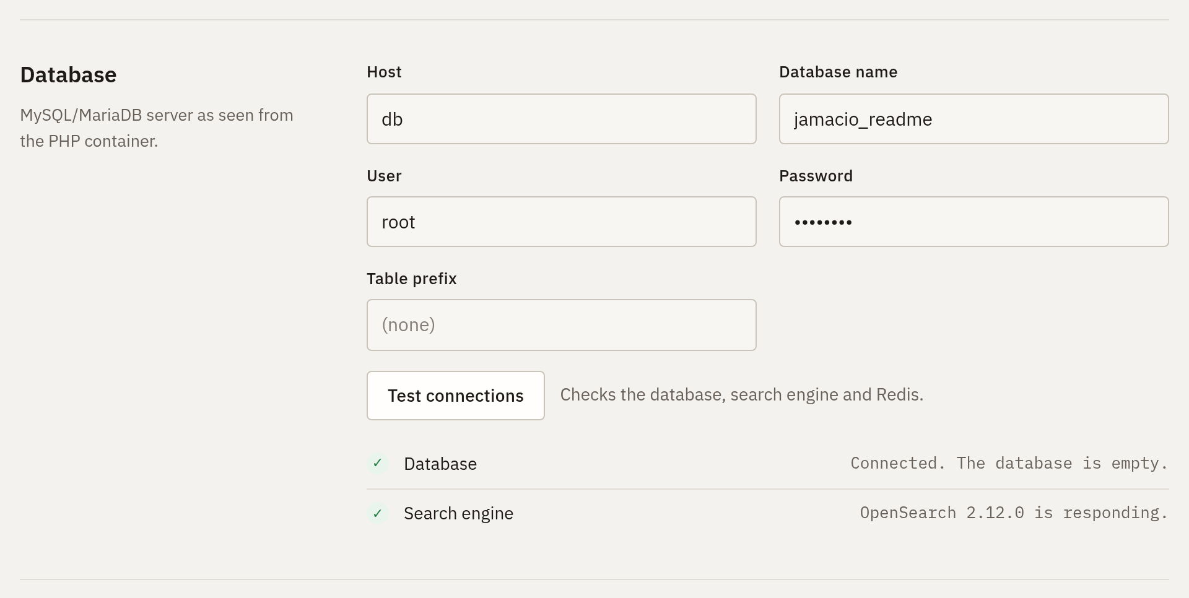This screenshot has height=598, width=1189.
Task: Focus the Table prefix field showing (none)
Action: tap(562, 325)
